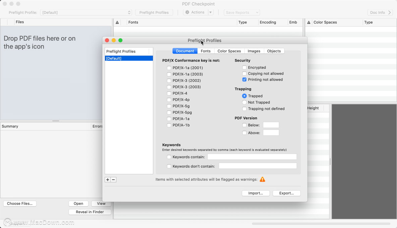Click the minus icon to remove profile
The width and height of the screenshot is (397, 228).
point(113,180)
